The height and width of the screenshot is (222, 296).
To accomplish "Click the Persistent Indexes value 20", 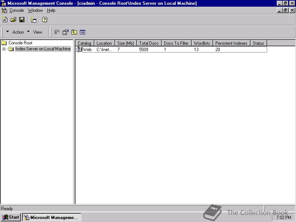I will point(218,50).
